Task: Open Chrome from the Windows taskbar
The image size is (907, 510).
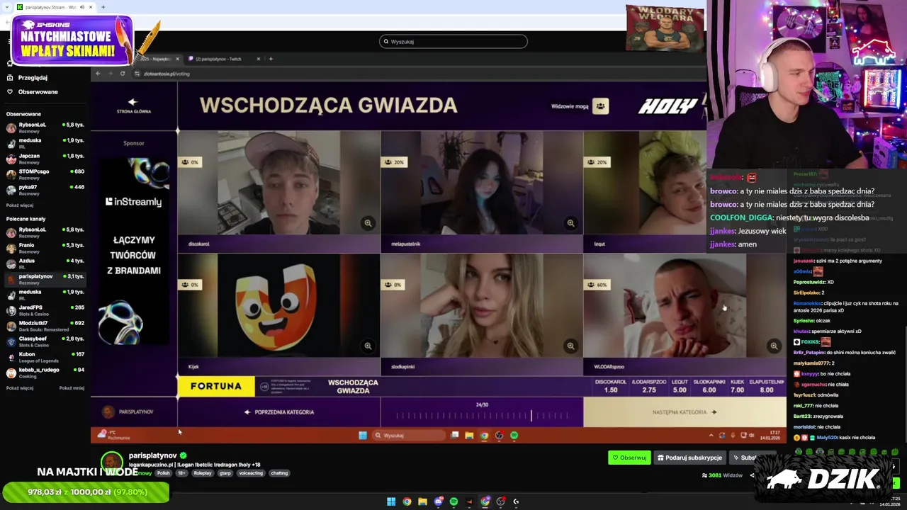Action: [407, 501]
